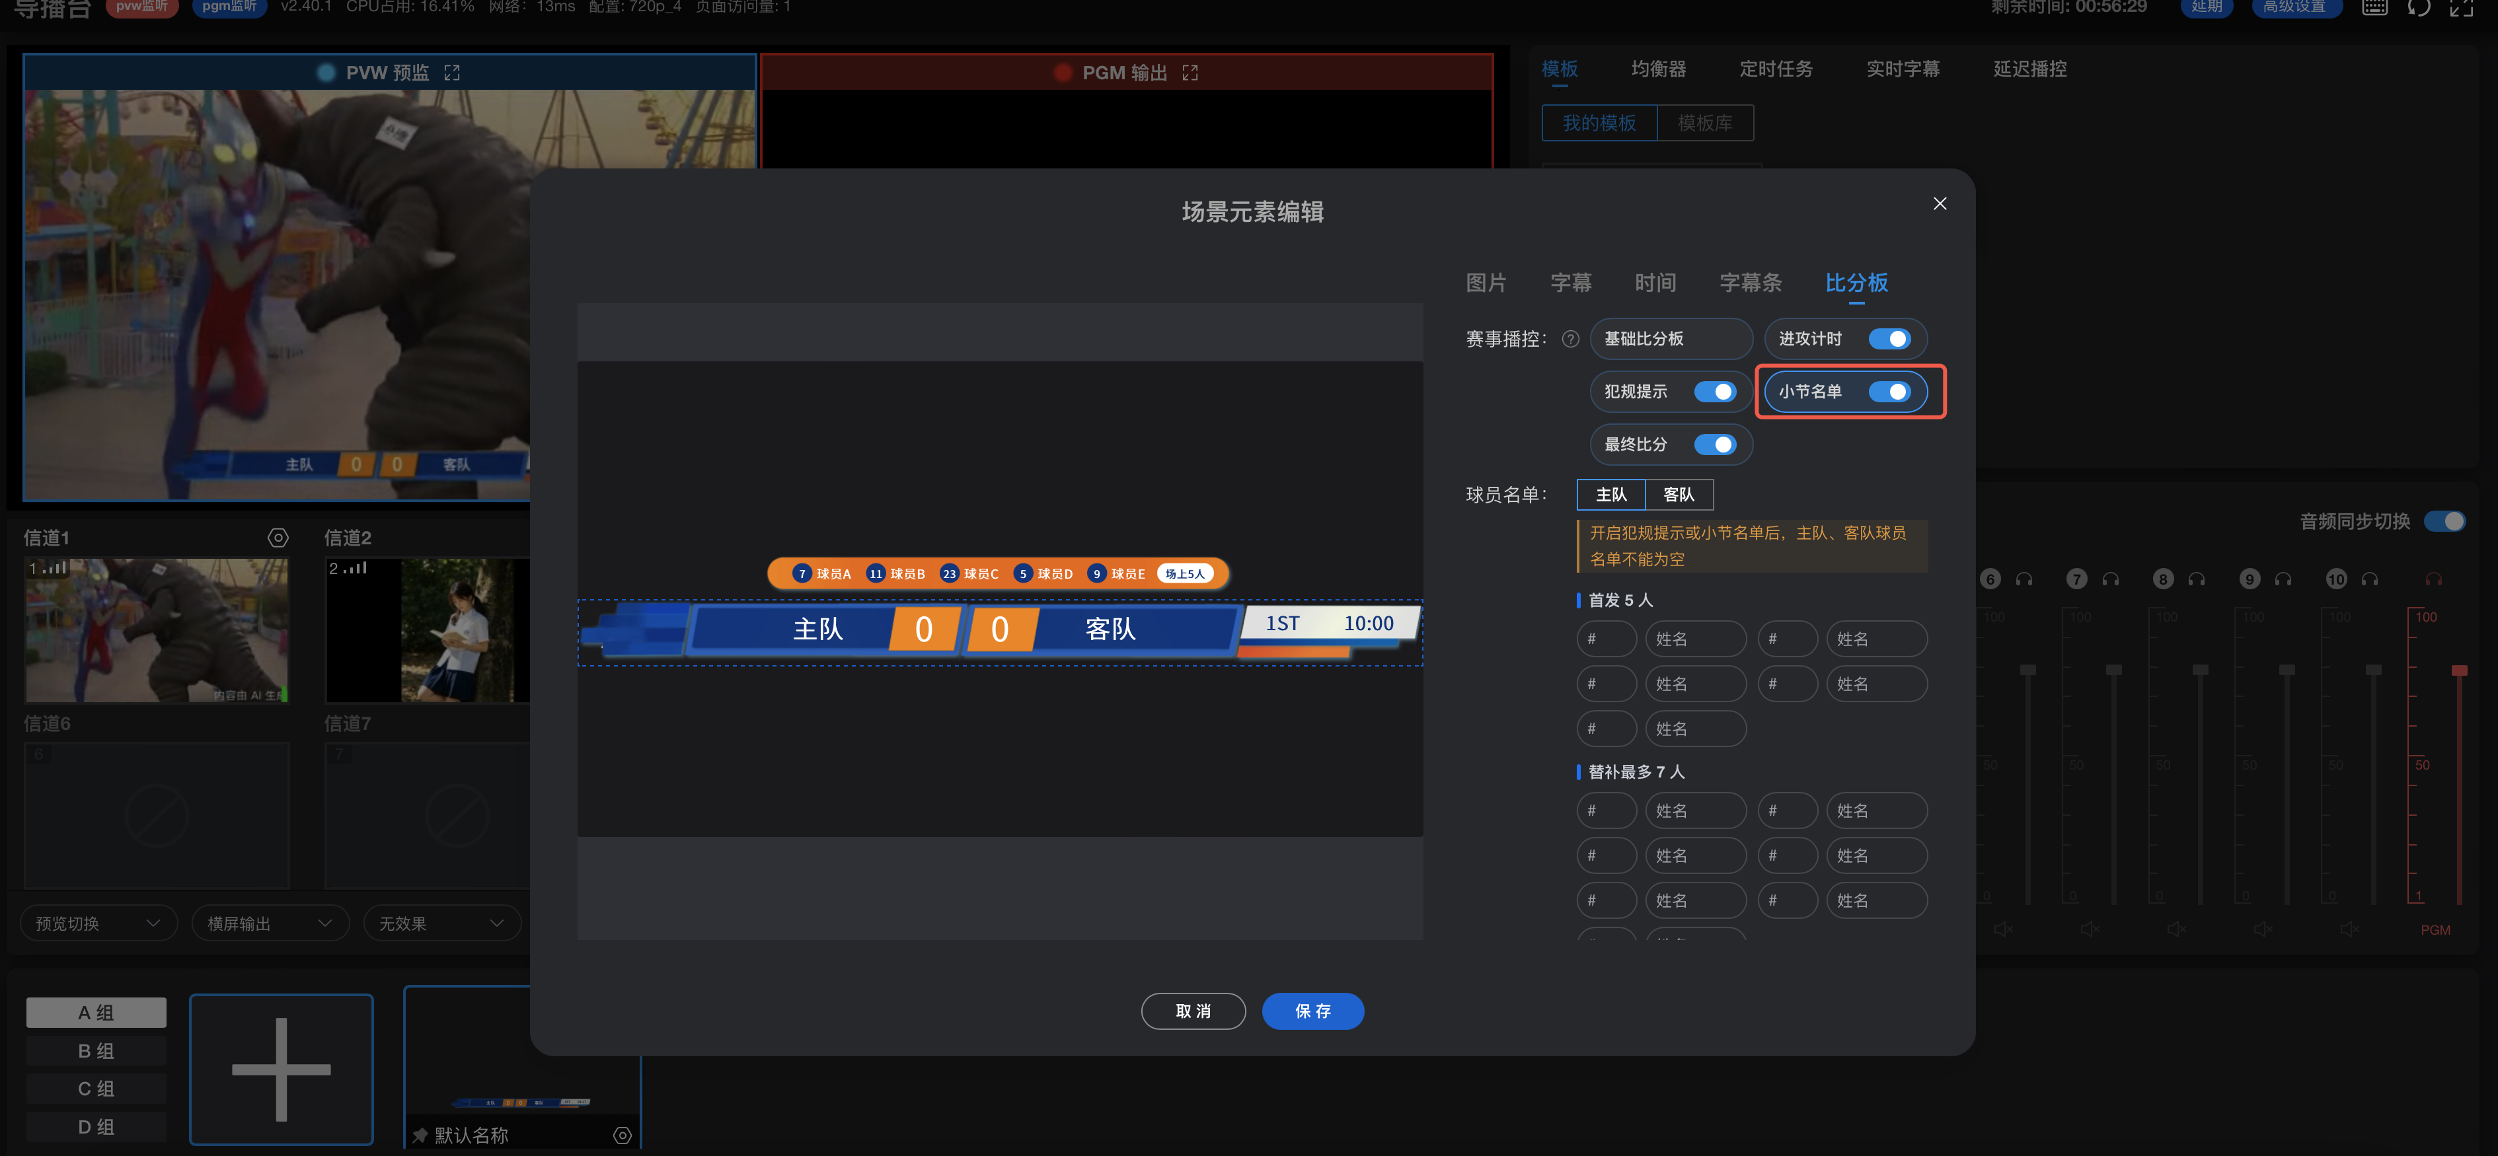Mute channel 7 speaker icon
The height and width of the screenshot is (1156, 2498).
2090,928
